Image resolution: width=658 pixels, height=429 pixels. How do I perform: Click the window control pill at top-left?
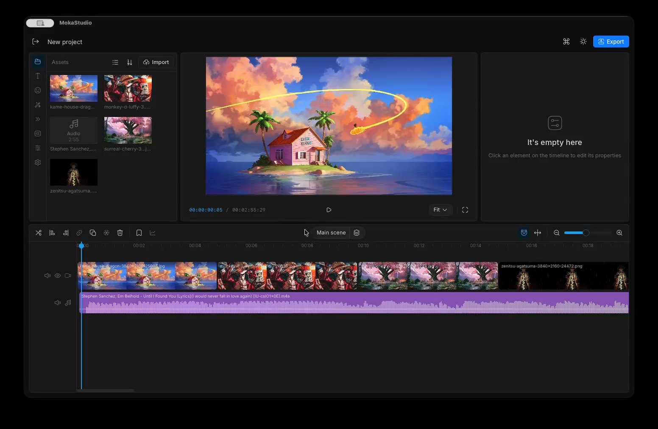tap(40, 23)
